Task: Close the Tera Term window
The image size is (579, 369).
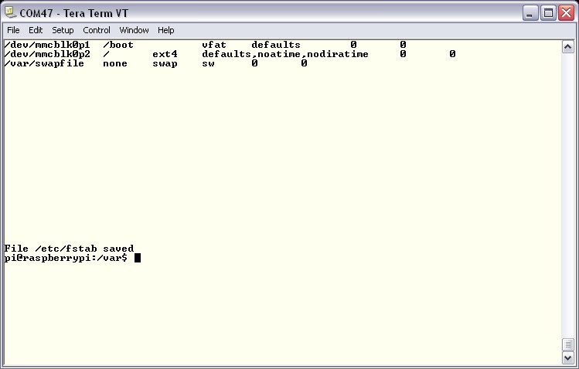Action: point(566,13)
